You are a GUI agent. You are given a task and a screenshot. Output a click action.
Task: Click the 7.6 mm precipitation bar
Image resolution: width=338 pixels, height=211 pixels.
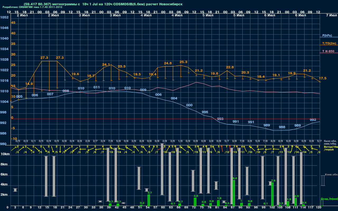click(x=273, y=194)
